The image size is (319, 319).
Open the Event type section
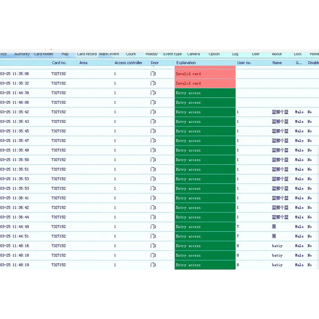click(172, 54)
